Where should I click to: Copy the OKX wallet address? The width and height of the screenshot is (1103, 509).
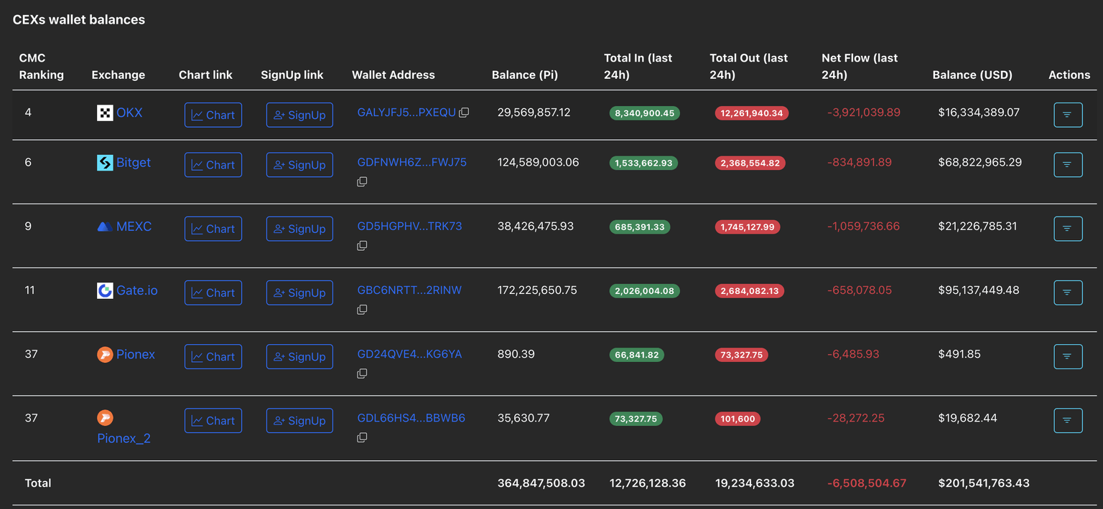tap(464, 113)
